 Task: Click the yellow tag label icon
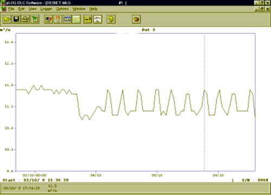(88, 19)
